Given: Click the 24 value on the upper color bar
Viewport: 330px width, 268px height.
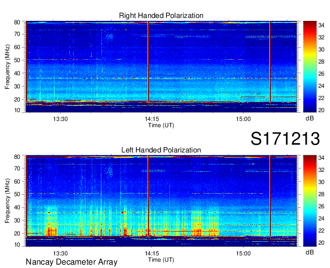Looking at the screenshot, I should coord(321,86).
